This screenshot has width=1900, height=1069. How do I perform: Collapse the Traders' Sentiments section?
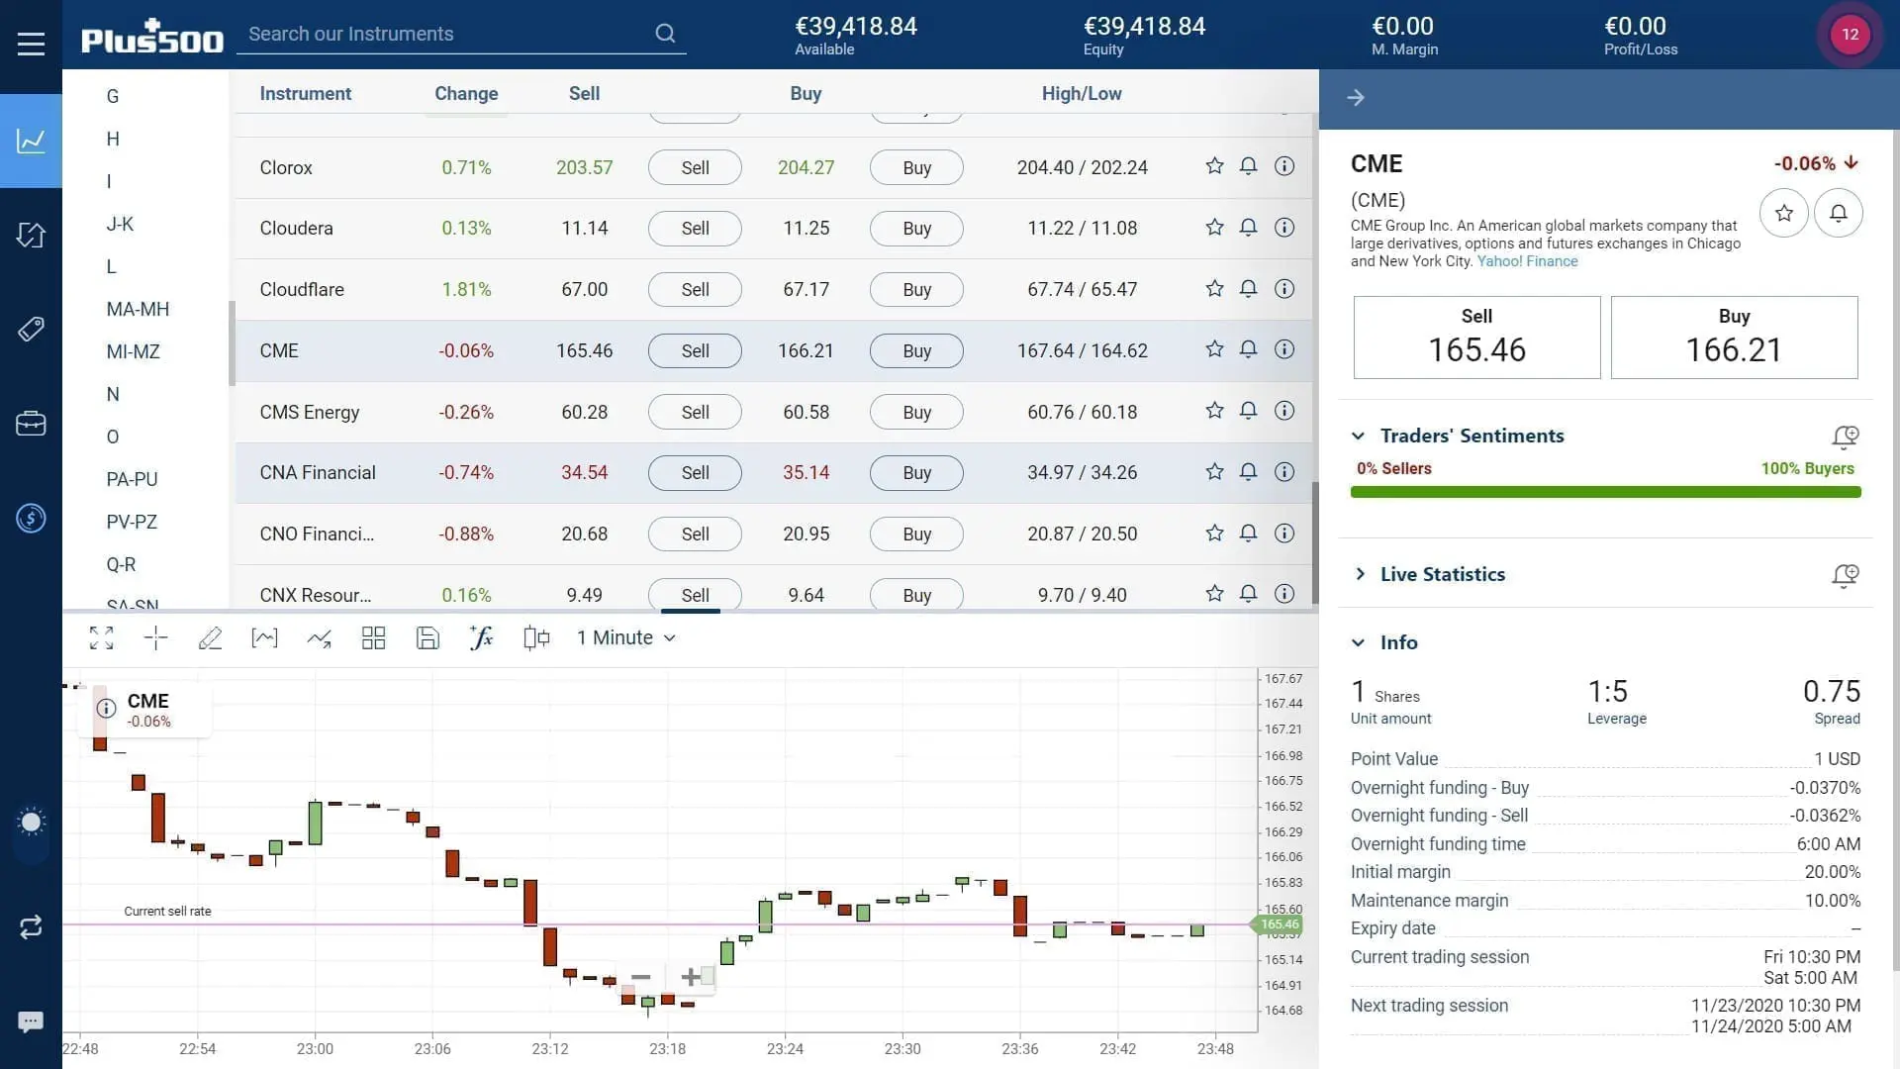[x=1359, y=437]
